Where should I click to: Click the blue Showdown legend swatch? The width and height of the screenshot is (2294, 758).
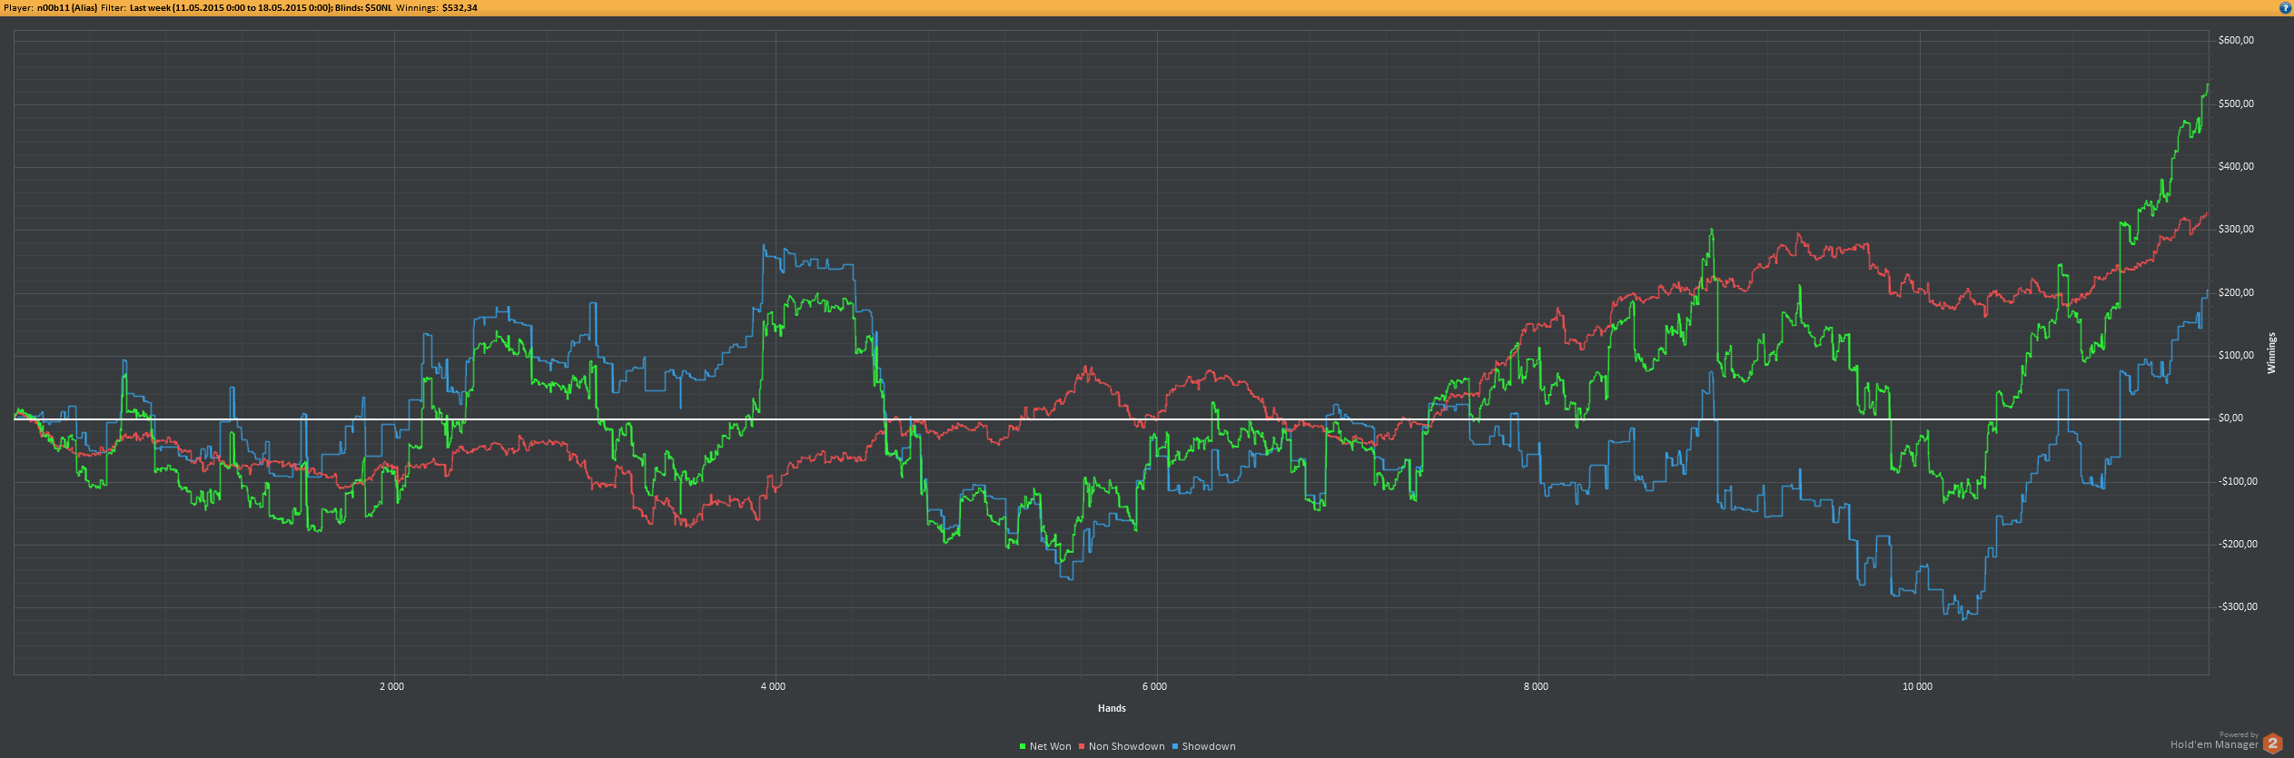pos(1175,746)
